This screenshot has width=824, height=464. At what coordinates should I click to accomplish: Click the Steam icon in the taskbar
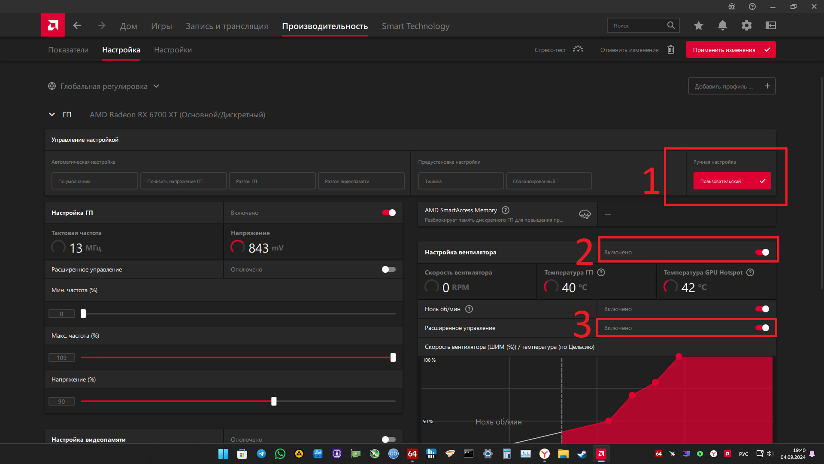pos(582,454)
